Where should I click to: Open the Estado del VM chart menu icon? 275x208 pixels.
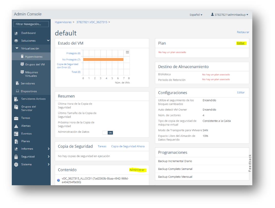[127, 52]
